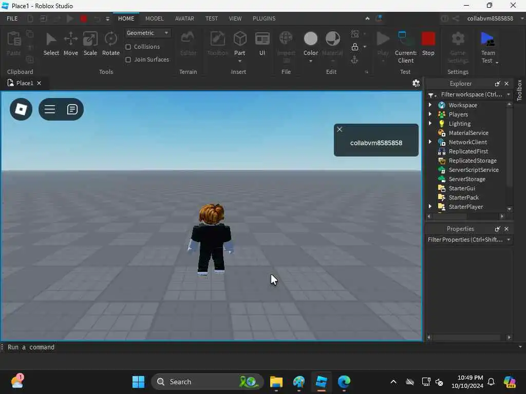The width and height of the screenshot is (526, 394).
Task: Open the Roblox logo menu in viewport
Action: pos(21,109)
